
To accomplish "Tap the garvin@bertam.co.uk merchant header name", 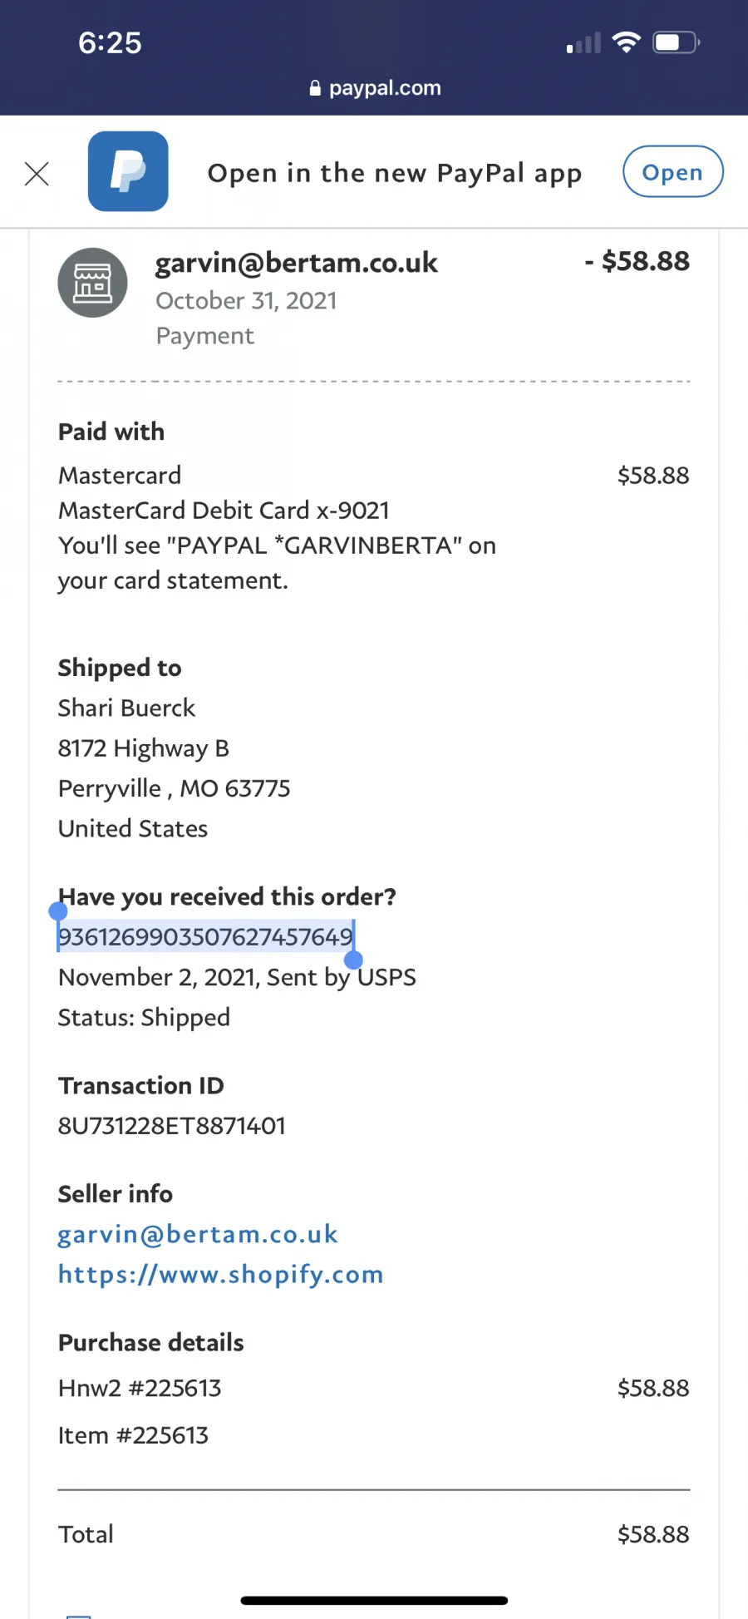I will tap(297, 263).
